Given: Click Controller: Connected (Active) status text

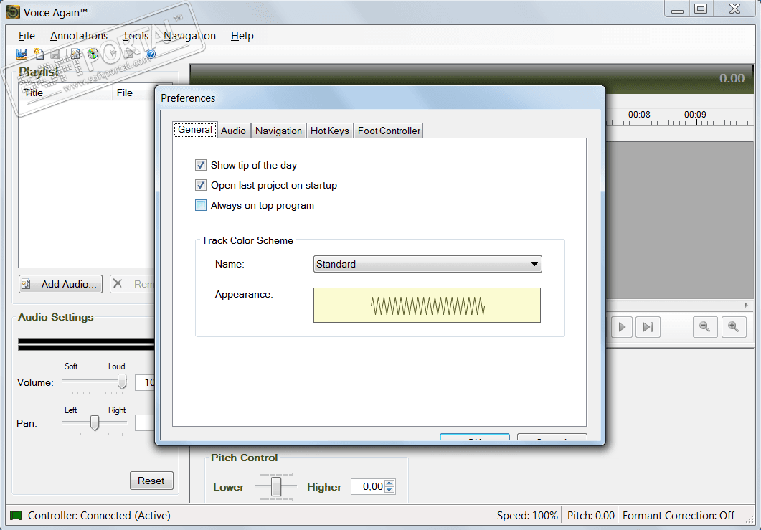Looking at the screenshot, I should coord(99,516).
